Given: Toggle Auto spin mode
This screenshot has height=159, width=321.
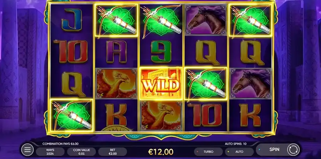Looking at the screenshot, I should pos(239,152).
